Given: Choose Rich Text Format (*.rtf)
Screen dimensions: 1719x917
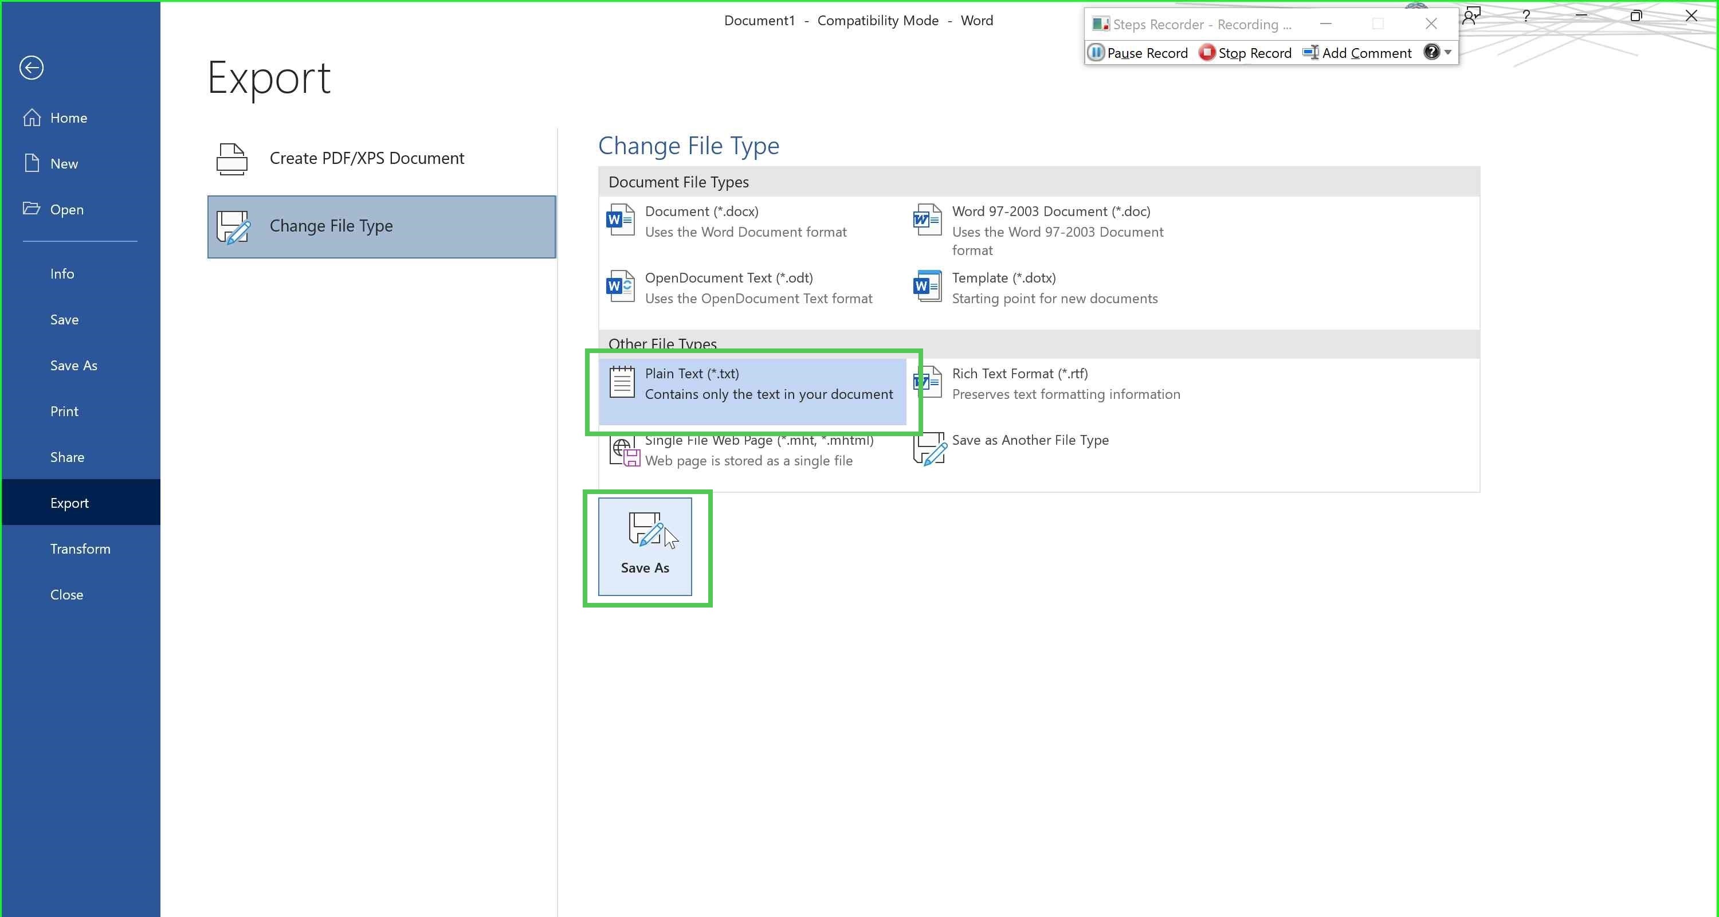Looking at the screenshot, I should (1059, 392).
